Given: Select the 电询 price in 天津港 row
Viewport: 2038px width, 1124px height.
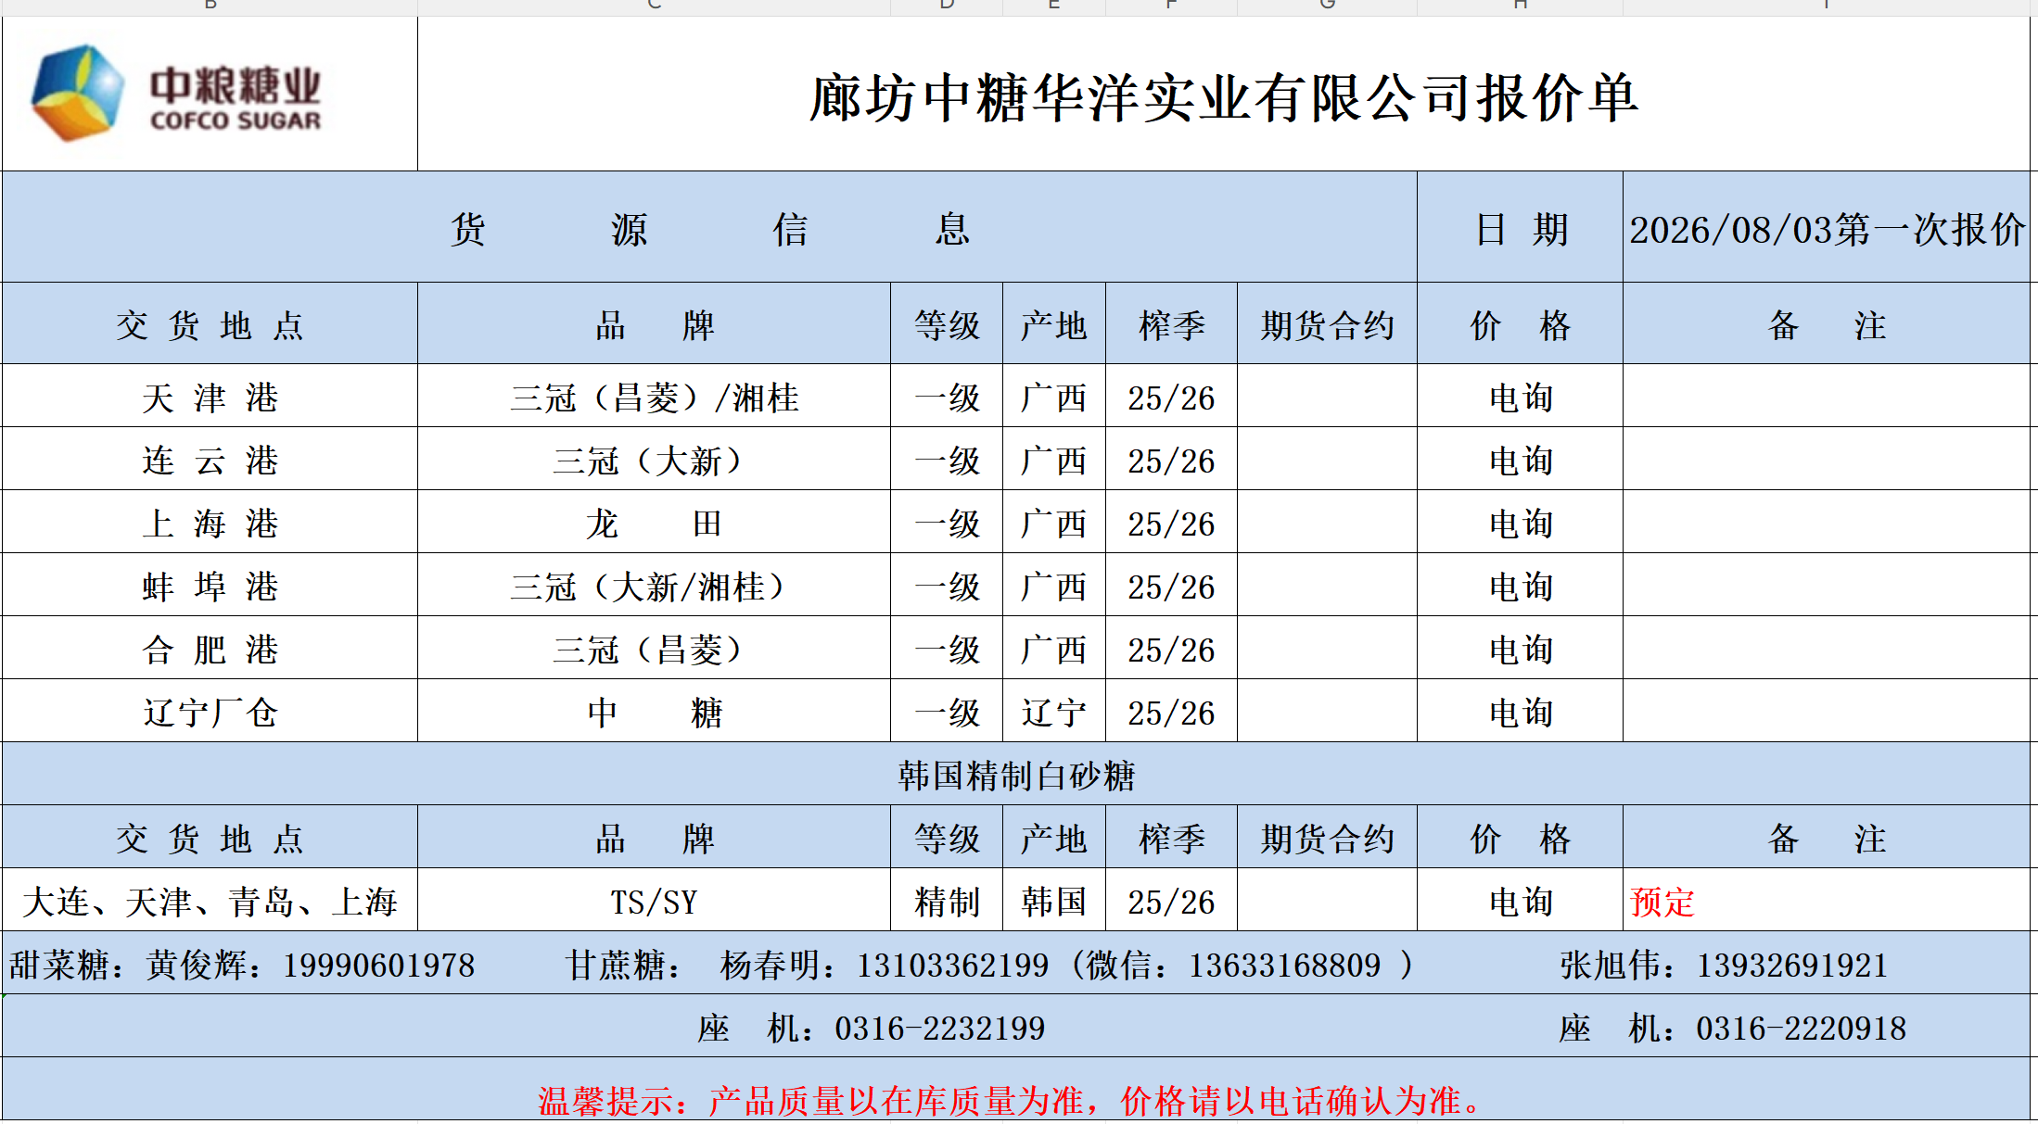Looking at the screenshot, I should click(x=1521, y=397).
